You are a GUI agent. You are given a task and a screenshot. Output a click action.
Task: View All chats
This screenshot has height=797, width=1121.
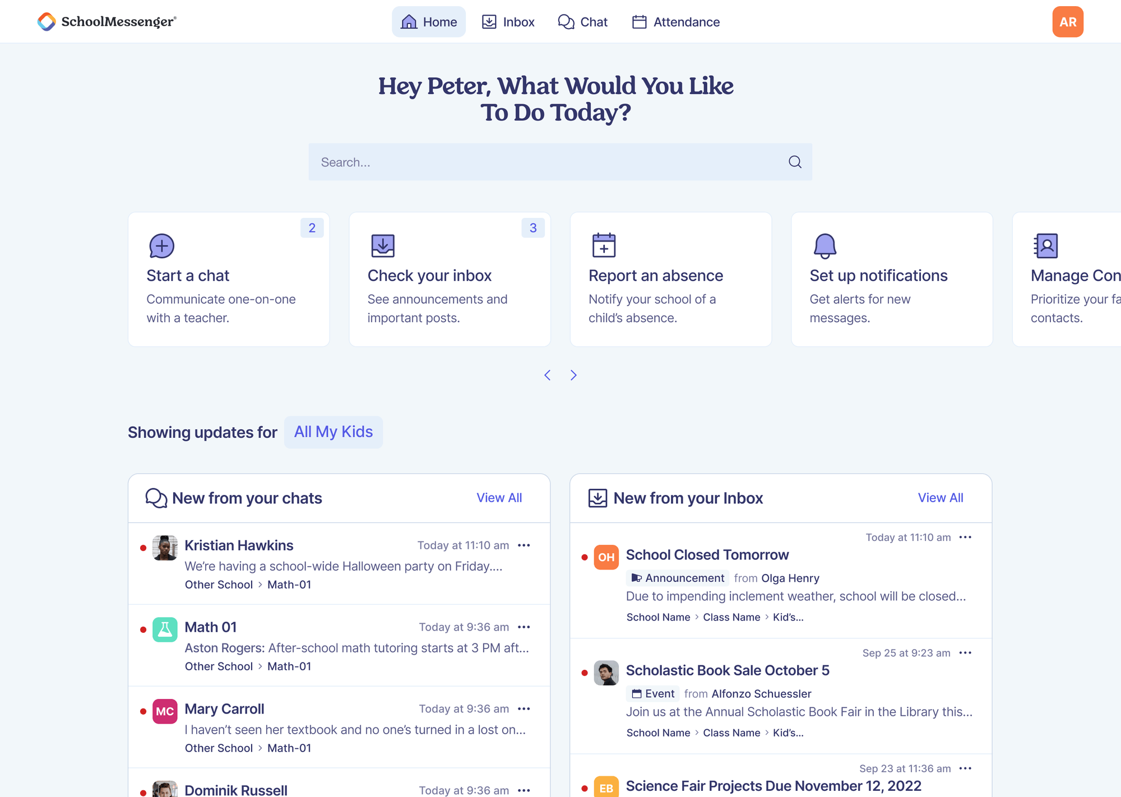click(499, 498)
